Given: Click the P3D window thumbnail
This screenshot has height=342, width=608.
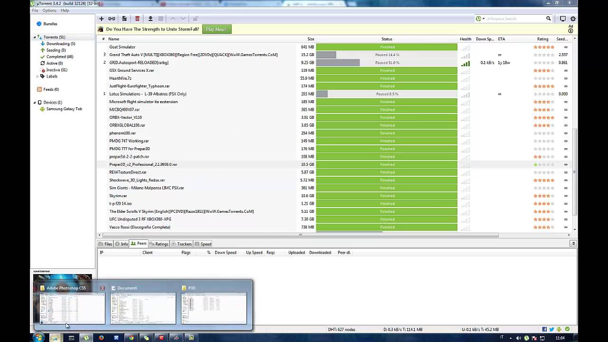Looking at the screenshot, I should [214, 308].
